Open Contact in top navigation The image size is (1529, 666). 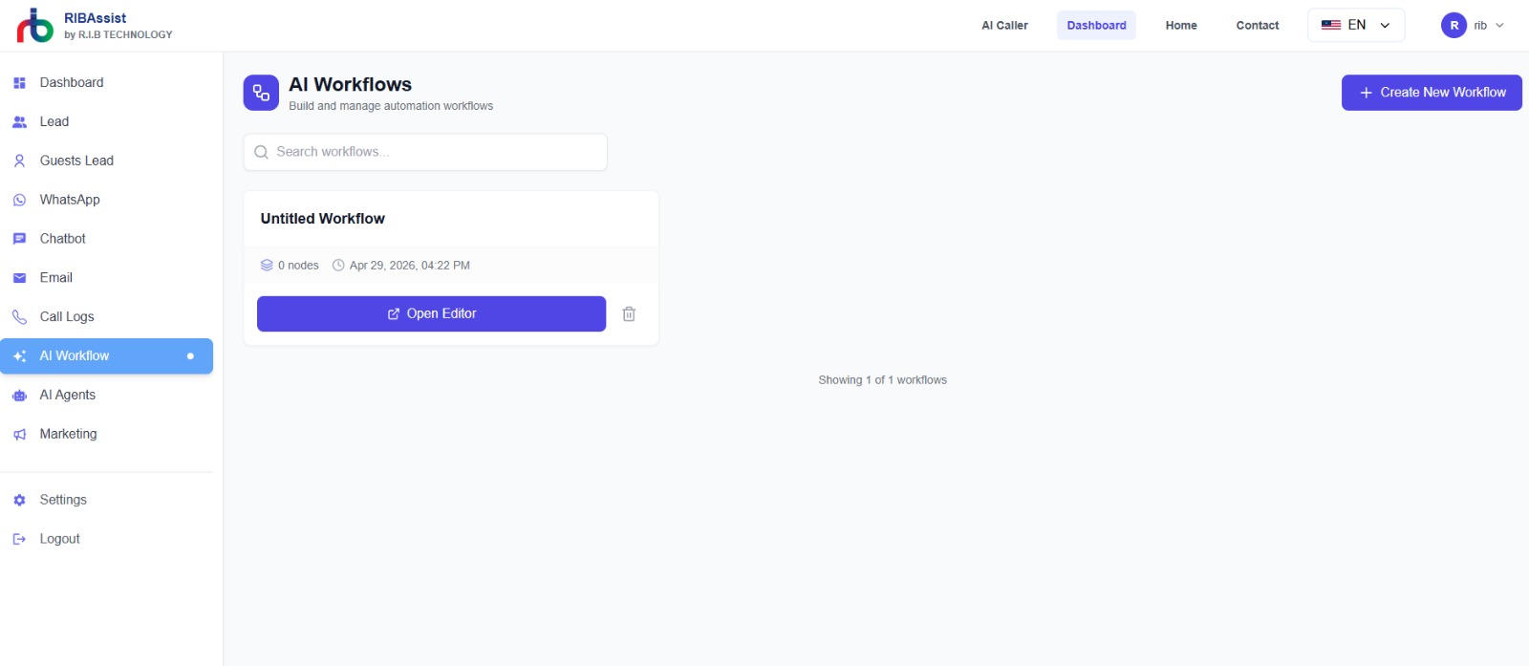pyautogui.click(x=1258, y=26)
